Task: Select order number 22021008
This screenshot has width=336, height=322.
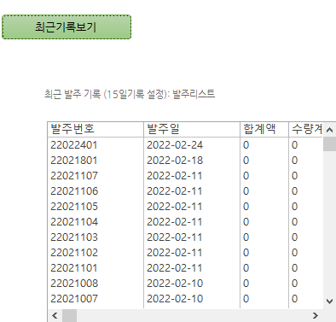Action: tap(74, 284)
